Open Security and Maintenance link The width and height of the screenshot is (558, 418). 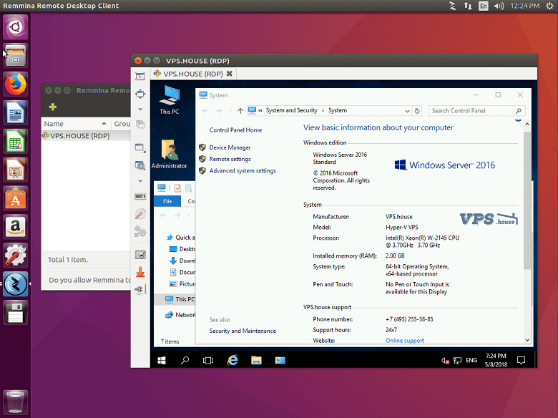pyautogui.click(x=243, y=331)
